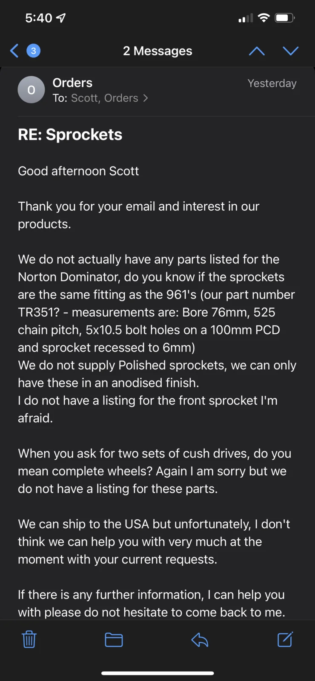Delete this email with the trash icon
Image resolution: width=315 pixels, height=681 pixels.
(x=29, y=639)
